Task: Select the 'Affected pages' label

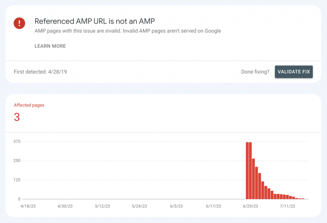Action: coord(29,105)
